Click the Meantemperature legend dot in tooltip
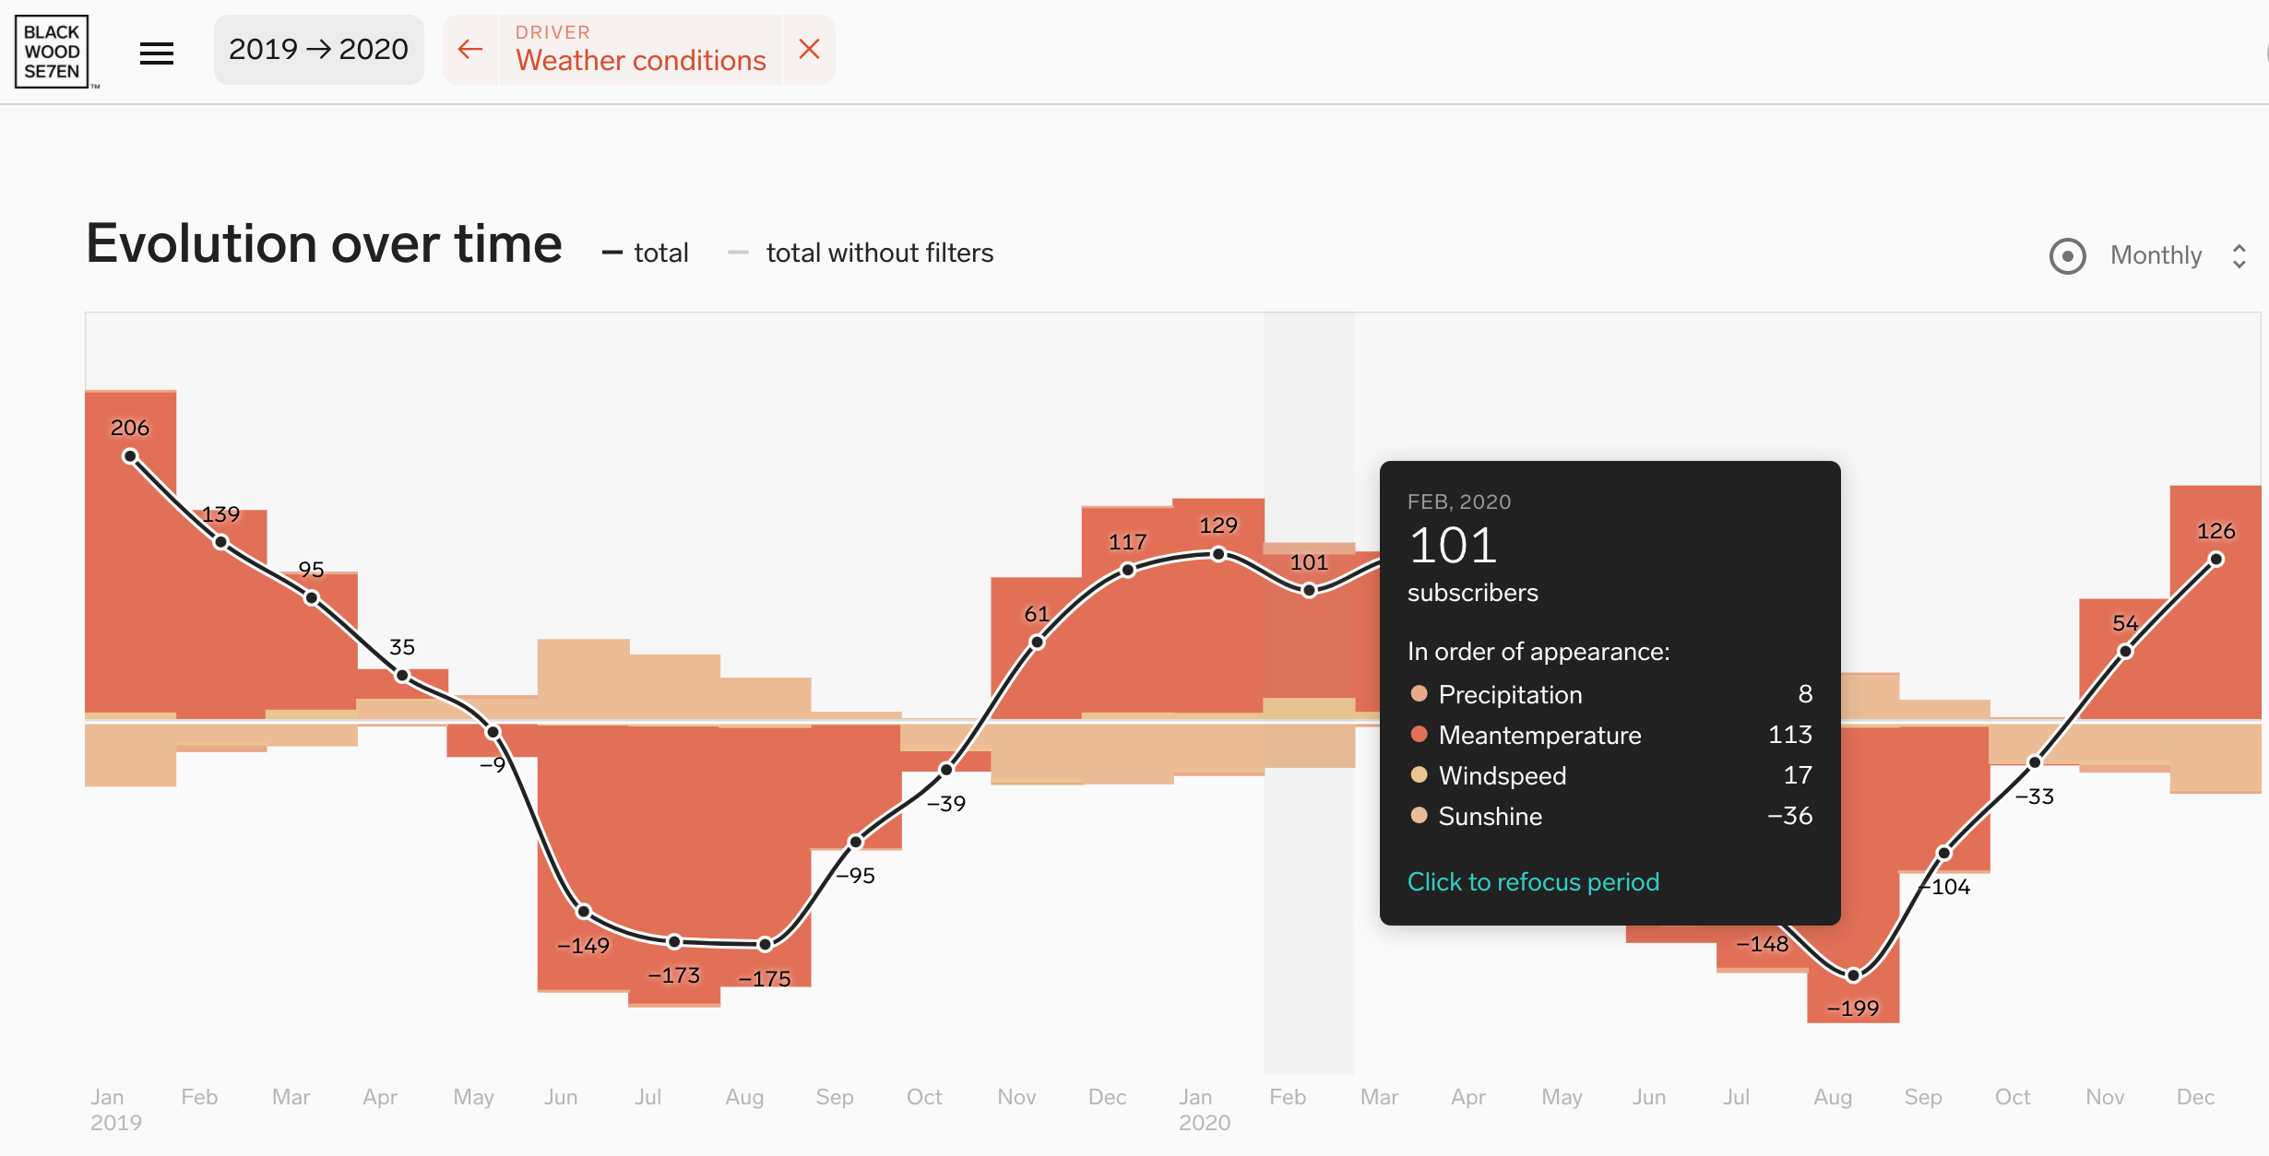This screenshot has height=1156, width=2269. pyautogui.click(x=1419, y=734)
